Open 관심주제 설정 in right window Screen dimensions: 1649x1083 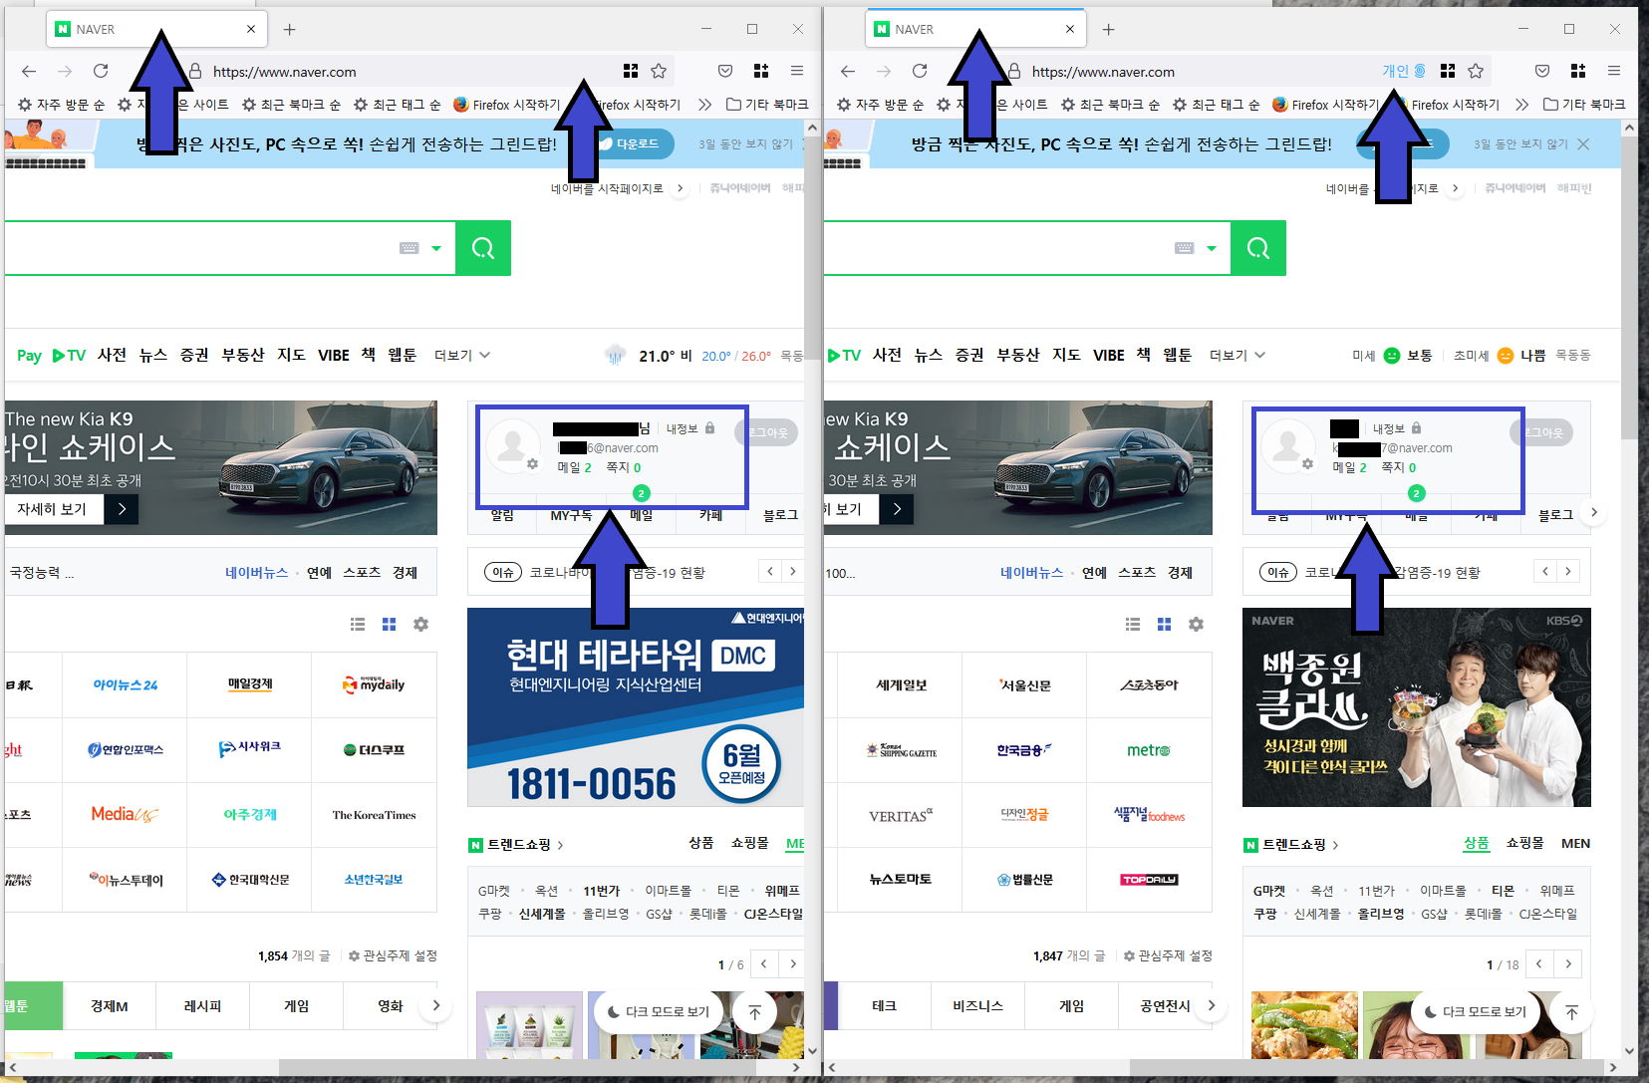pos(1168,955)
